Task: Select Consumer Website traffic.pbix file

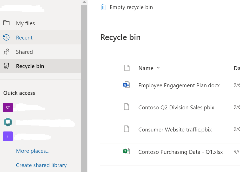Action: [x=175, y=130]
